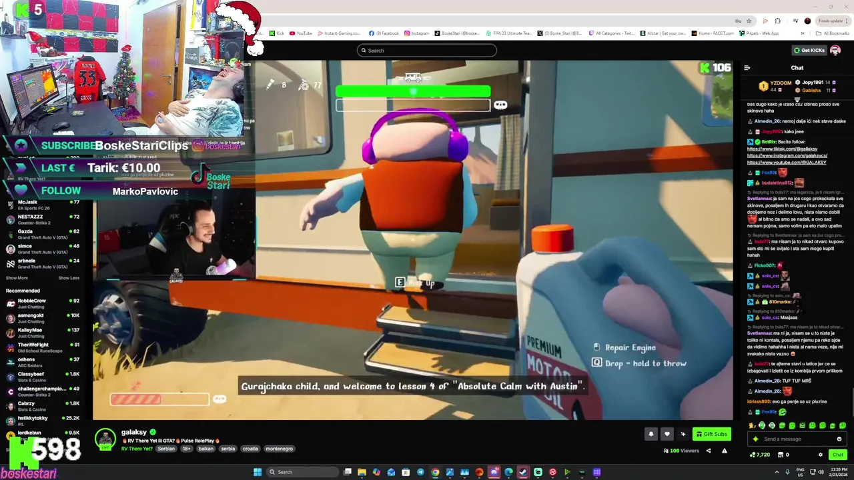The image size is (854, 480).
Task: Open the user avatar menu
Action: pyautogui.click(x=835, y=50)
